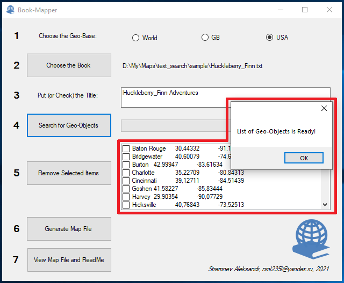Tick the Charlotte checkbox
This screenshot has width=344, height=283.
[x=126, y=173]
